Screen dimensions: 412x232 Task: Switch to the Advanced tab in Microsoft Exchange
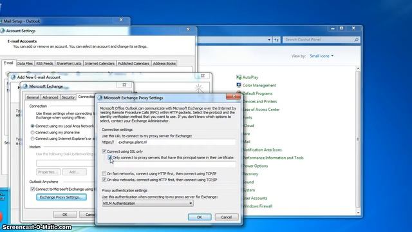click(x=50, y=97)
